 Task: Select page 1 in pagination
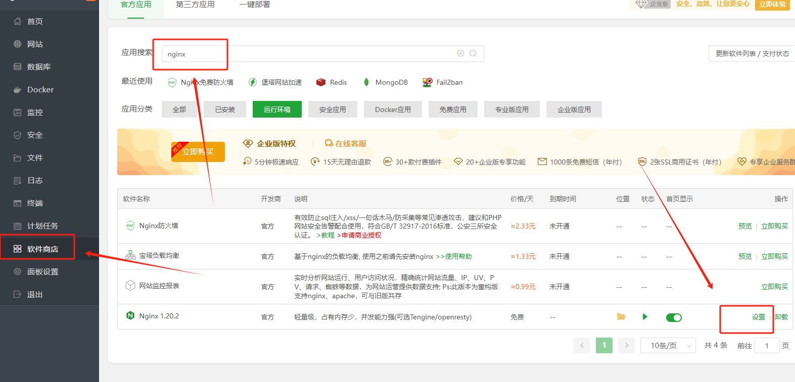pyautogui.click(x=604, y=345)
